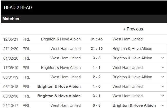Expand the 01/02/20 match row chevron
The width and height of the screenshot is (168, 108).
(163, 58)
